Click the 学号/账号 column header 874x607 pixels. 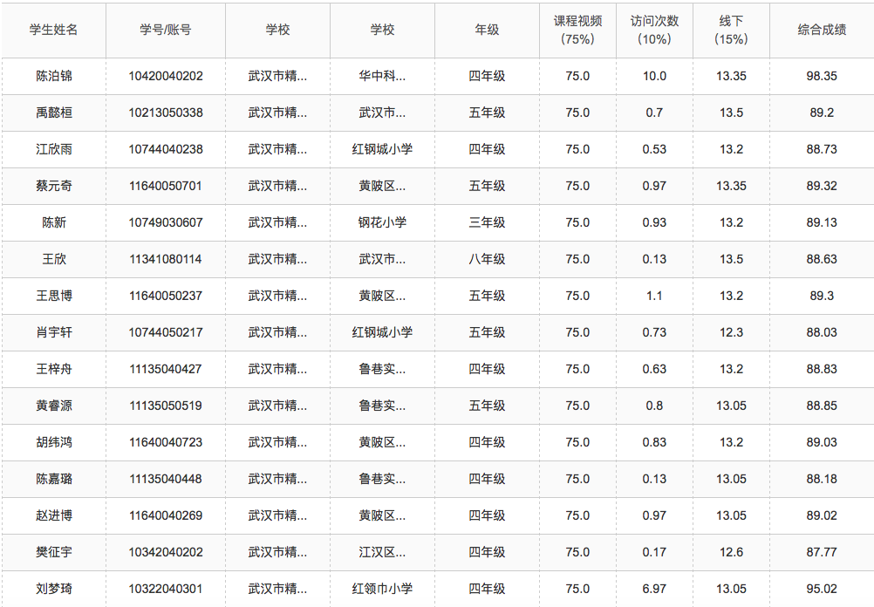(166, 31)
